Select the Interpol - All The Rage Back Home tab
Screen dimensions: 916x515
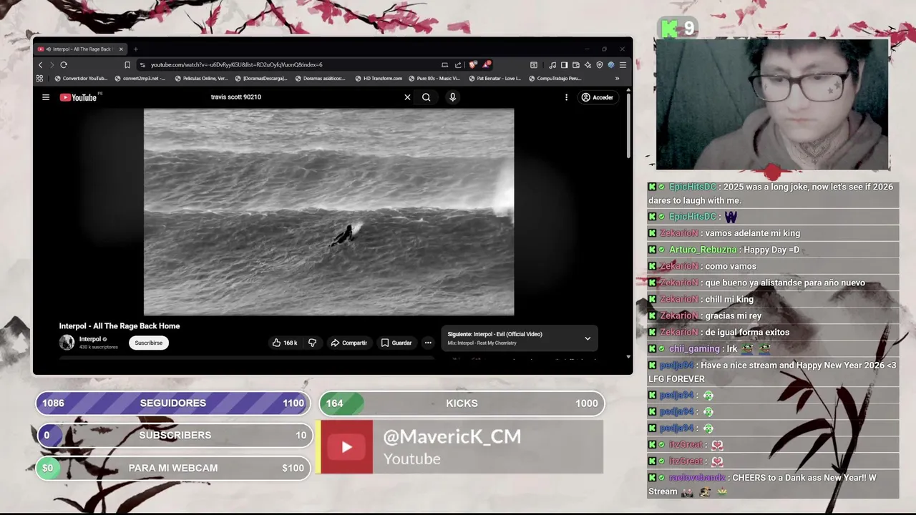coord(82,49)
